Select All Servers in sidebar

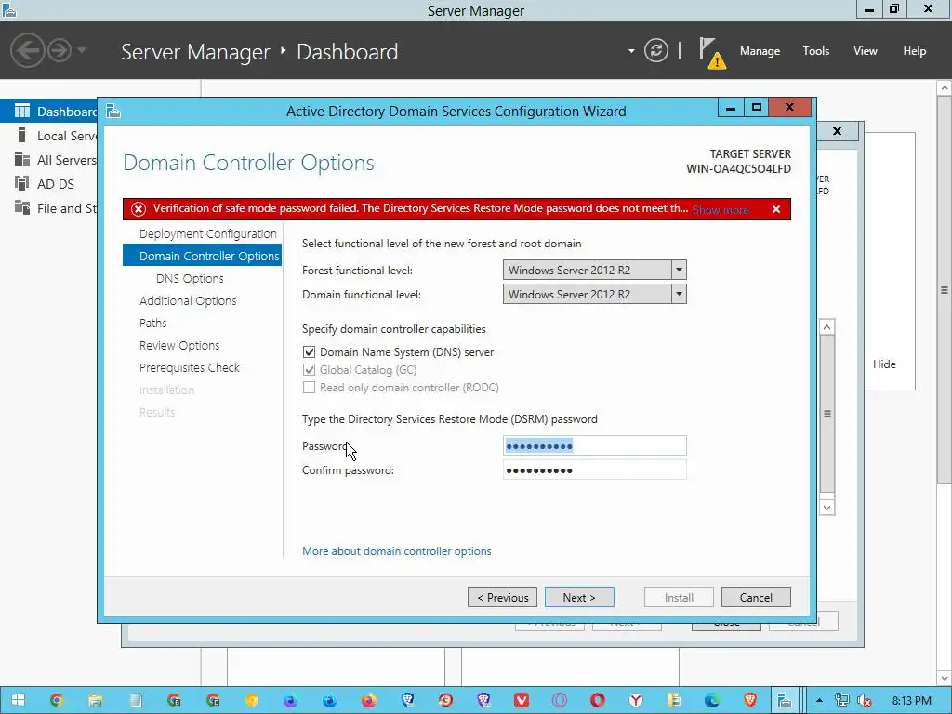49,160
